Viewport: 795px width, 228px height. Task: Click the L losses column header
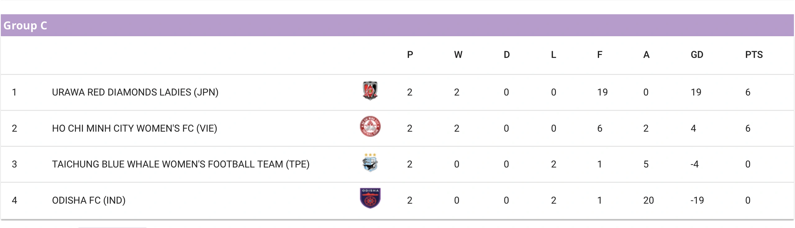tap(553, 55)
